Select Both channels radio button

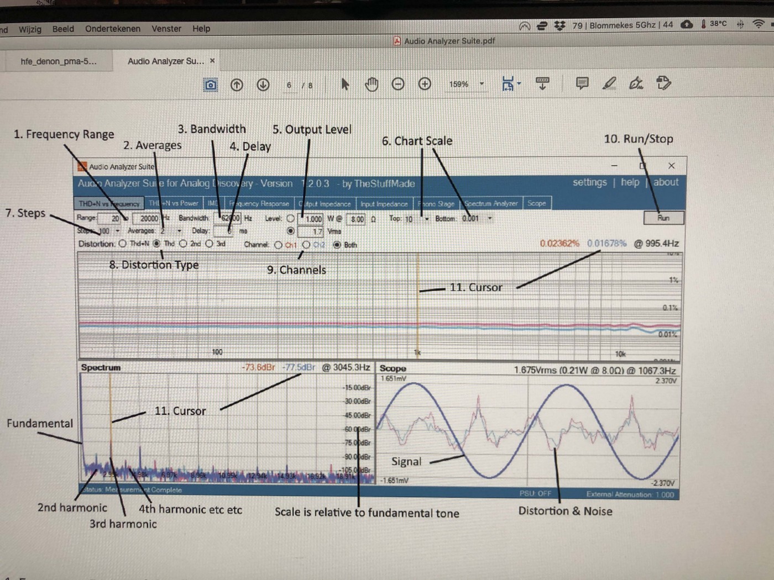pos(337,245)
